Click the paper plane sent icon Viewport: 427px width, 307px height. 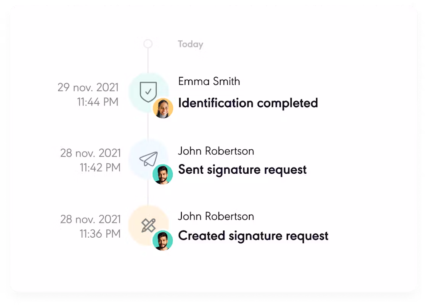click(149, 159)
